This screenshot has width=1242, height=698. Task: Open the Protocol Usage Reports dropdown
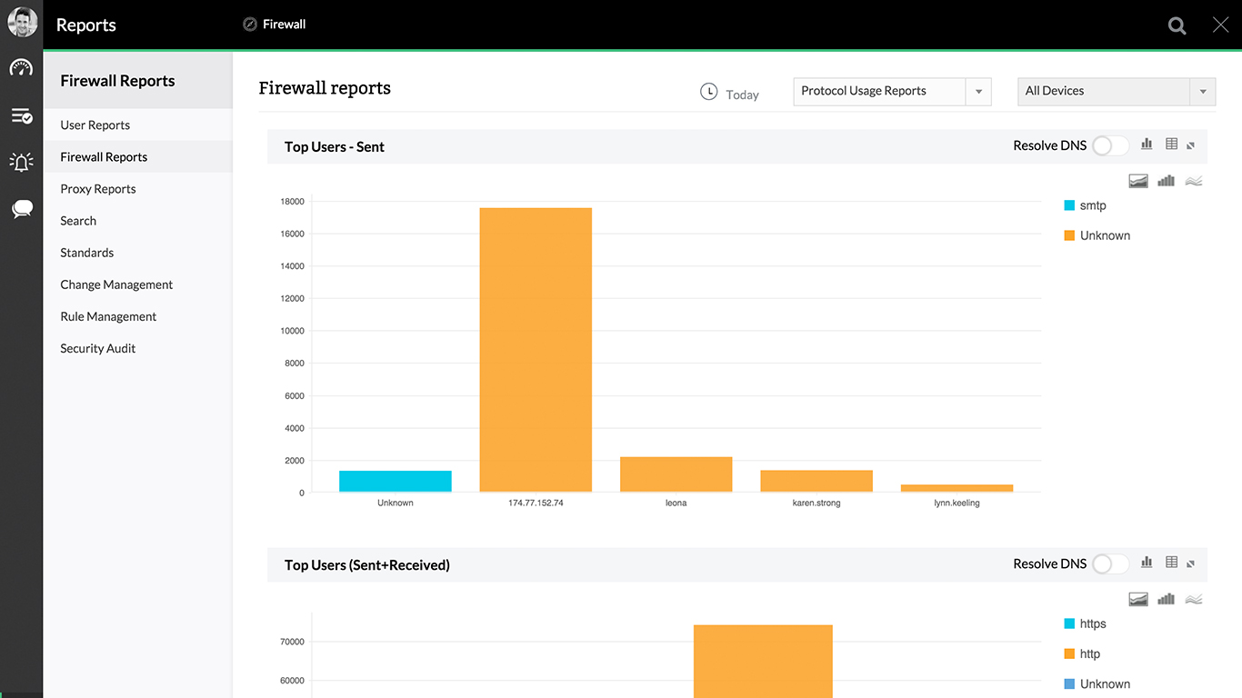[892, 91]
